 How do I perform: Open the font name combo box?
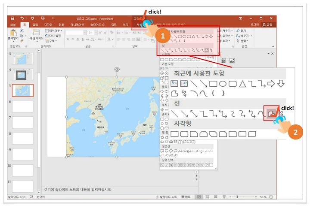76,33
